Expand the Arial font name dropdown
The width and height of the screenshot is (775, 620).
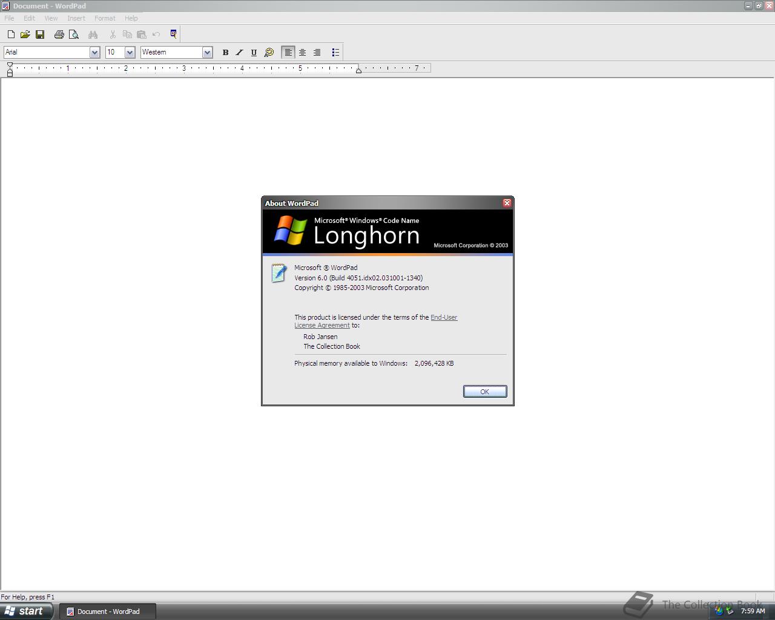pos(94,53)
